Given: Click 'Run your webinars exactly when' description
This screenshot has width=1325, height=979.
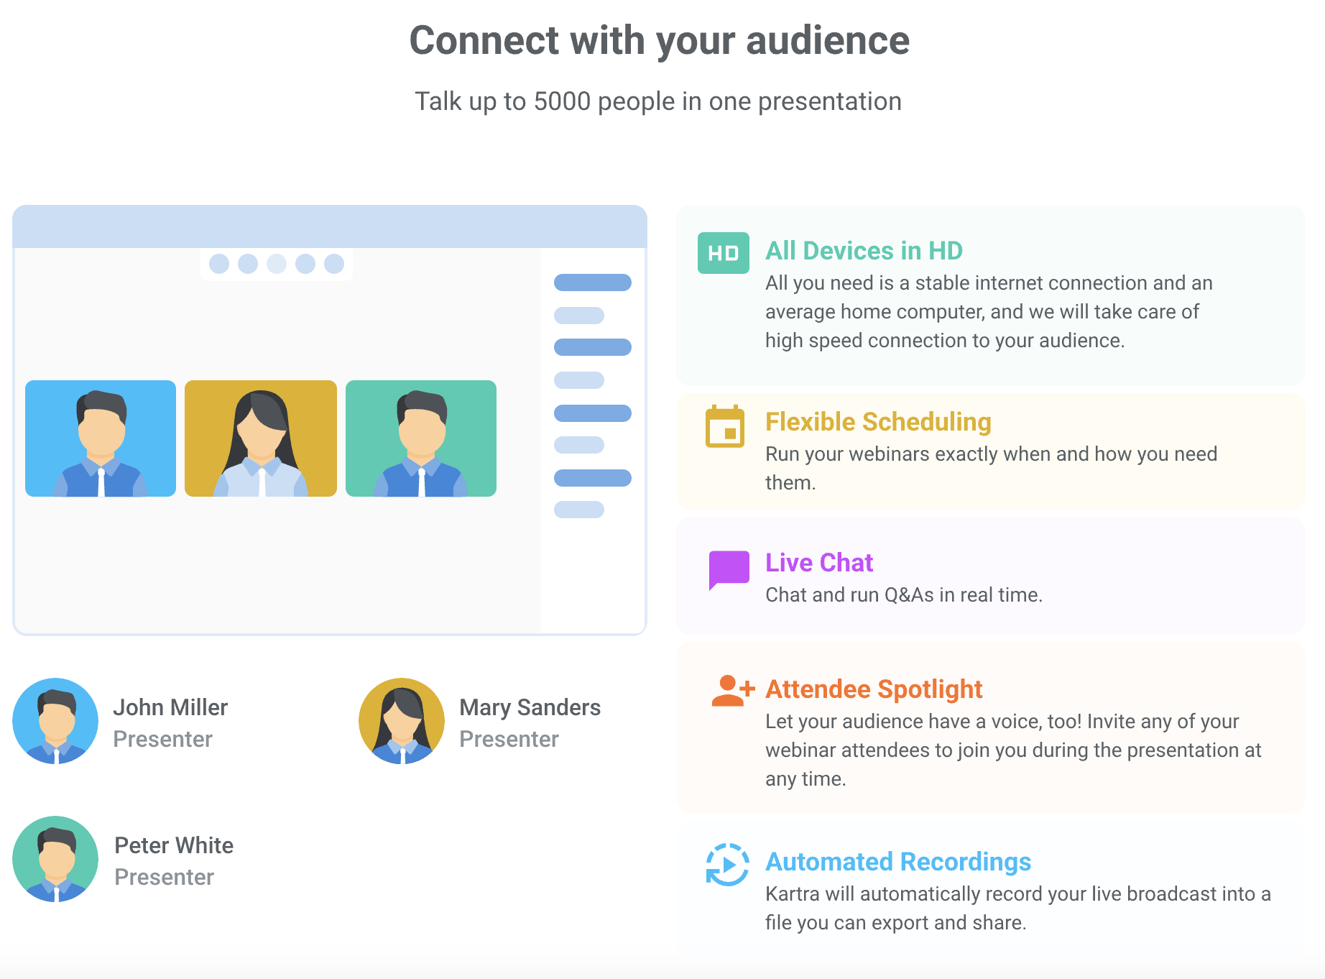Looking at the screenshot, I should 992,468.
